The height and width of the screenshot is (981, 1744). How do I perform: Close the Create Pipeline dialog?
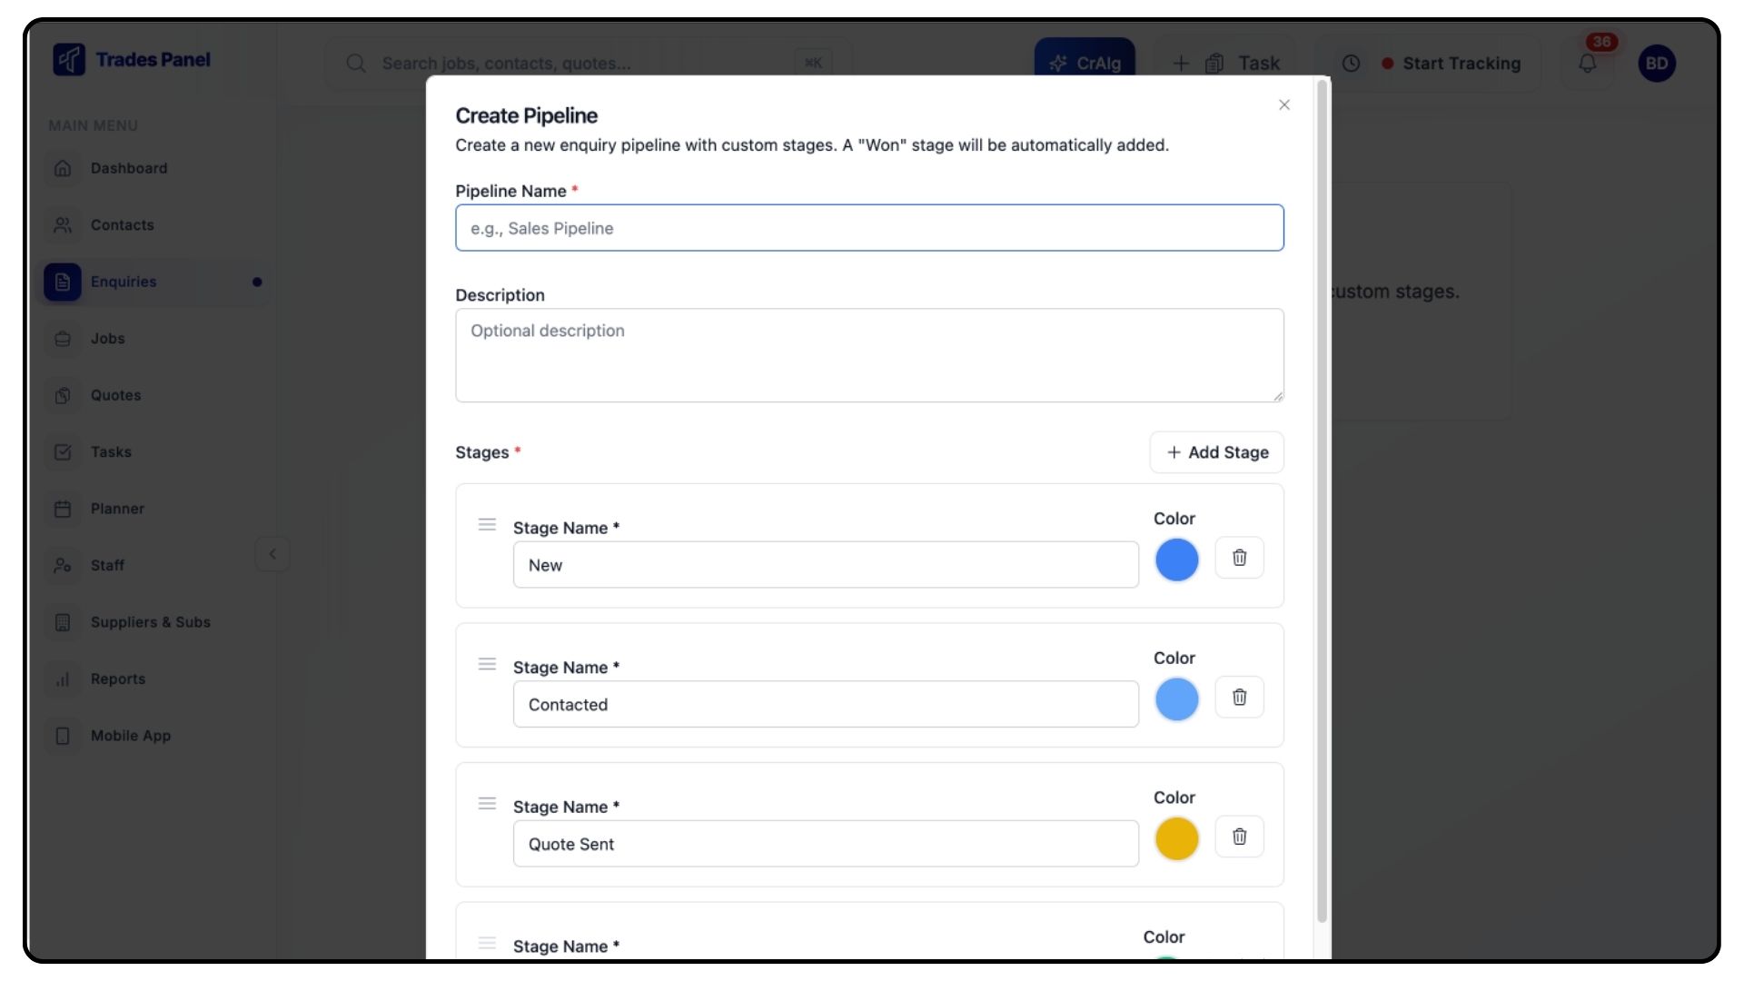coord(1283,105)
